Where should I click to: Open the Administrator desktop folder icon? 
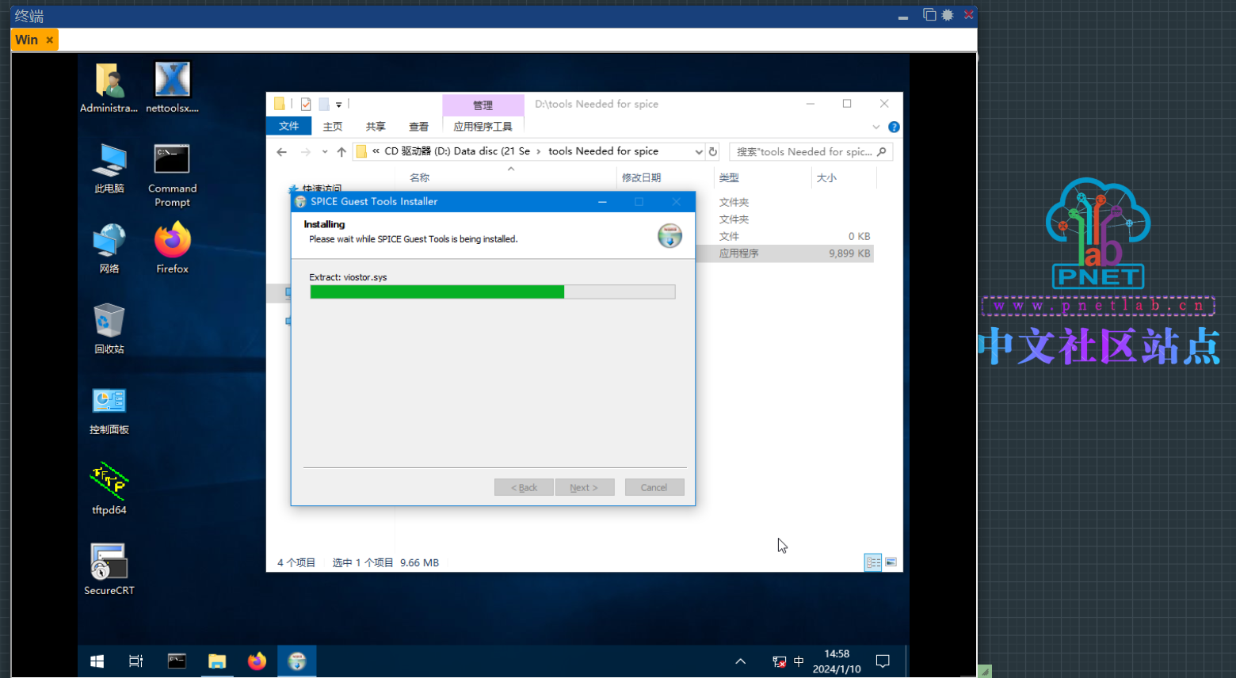click(x=109, y=87)
